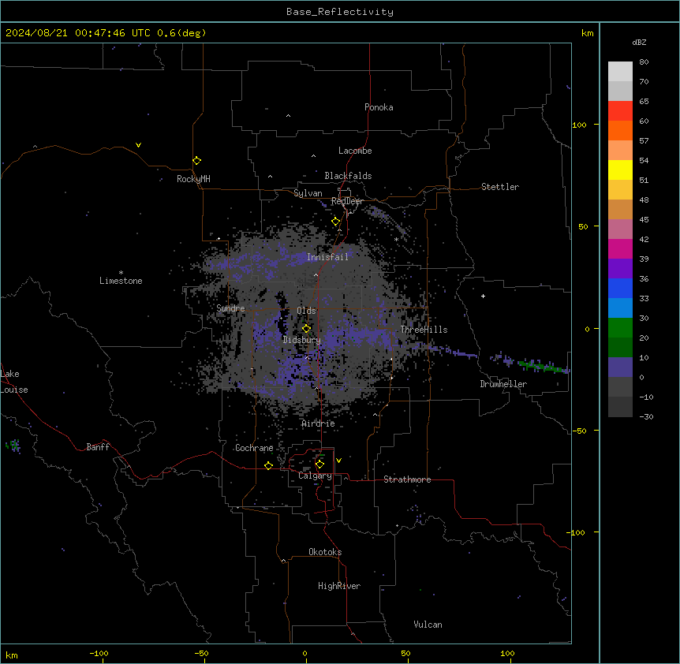680x664 pixels.
Task: Pick the orange 57-60 dBZ legend swatch
Action: tap(620, 130)
